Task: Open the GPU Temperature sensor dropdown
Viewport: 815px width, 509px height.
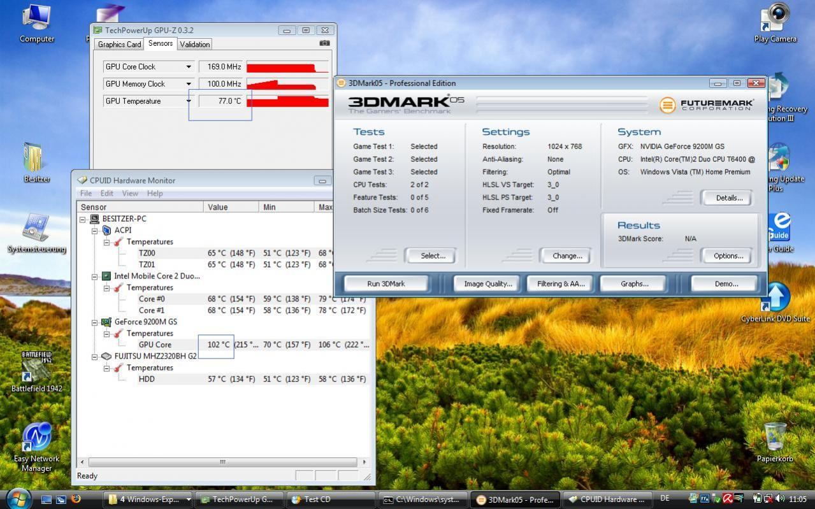Action: click(x=189, y=101)
